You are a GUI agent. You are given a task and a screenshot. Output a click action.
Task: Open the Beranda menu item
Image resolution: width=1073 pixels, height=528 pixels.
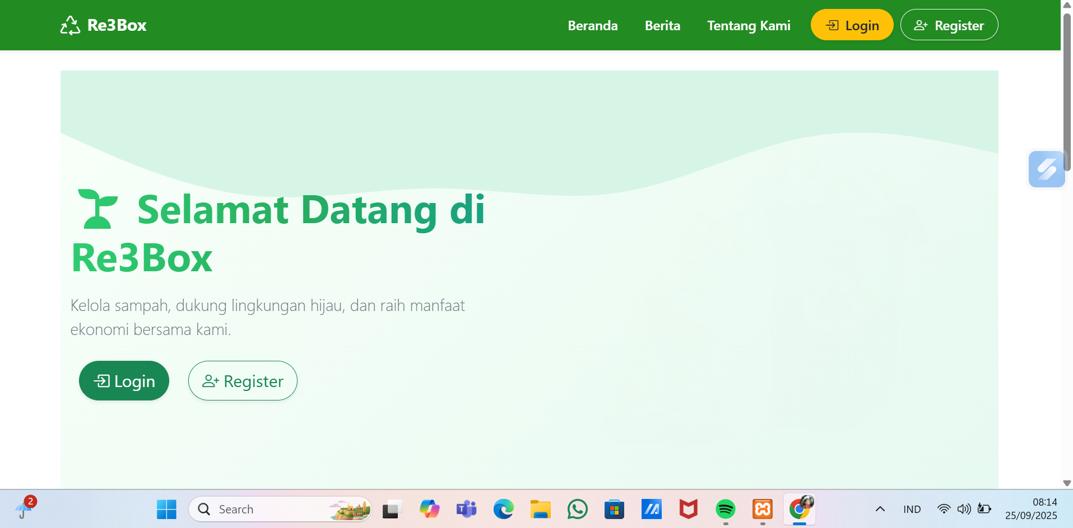(x=592, y=26)
